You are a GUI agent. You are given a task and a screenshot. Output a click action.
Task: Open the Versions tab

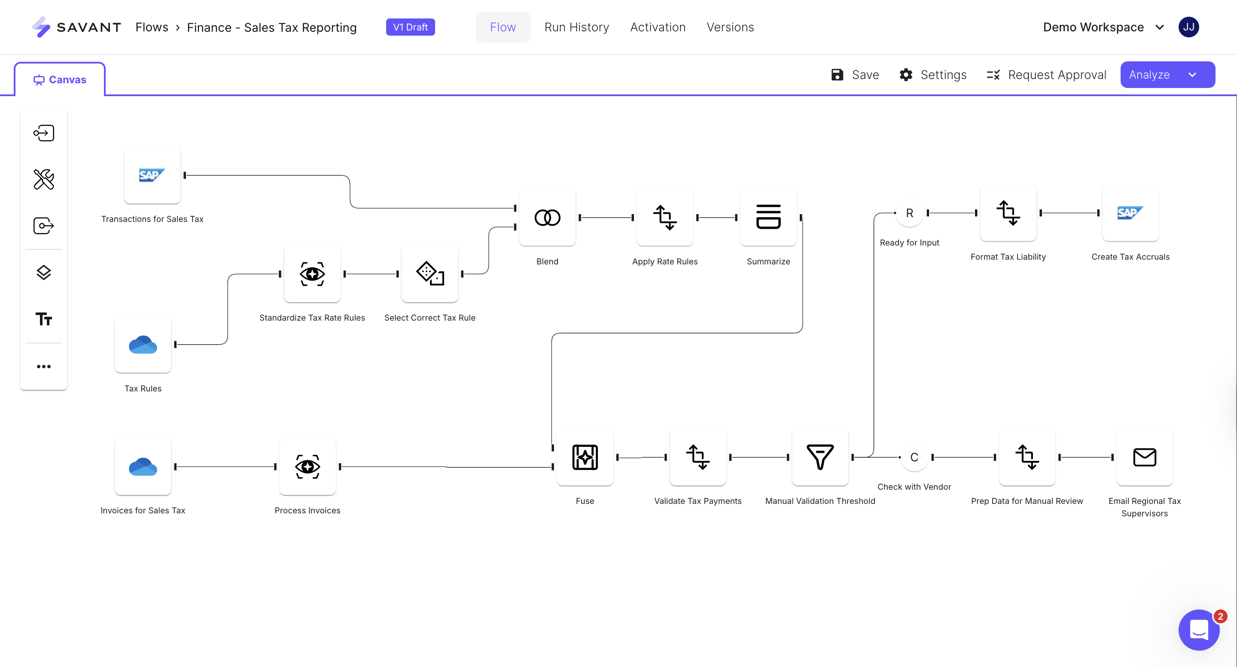pos(730,27)
